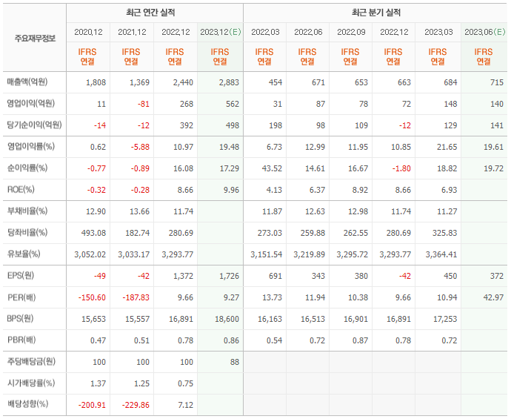Click the 당기순이익(억원) row label
Image resolution: width=511 pixels, height=419 pixels.
point(35,125)
